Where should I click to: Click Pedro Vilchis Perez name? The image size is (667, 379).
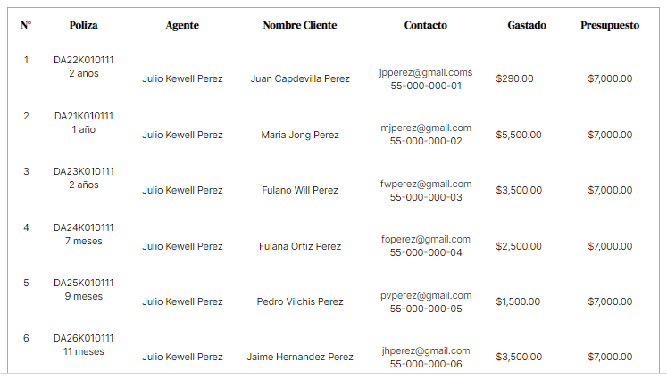300,301
